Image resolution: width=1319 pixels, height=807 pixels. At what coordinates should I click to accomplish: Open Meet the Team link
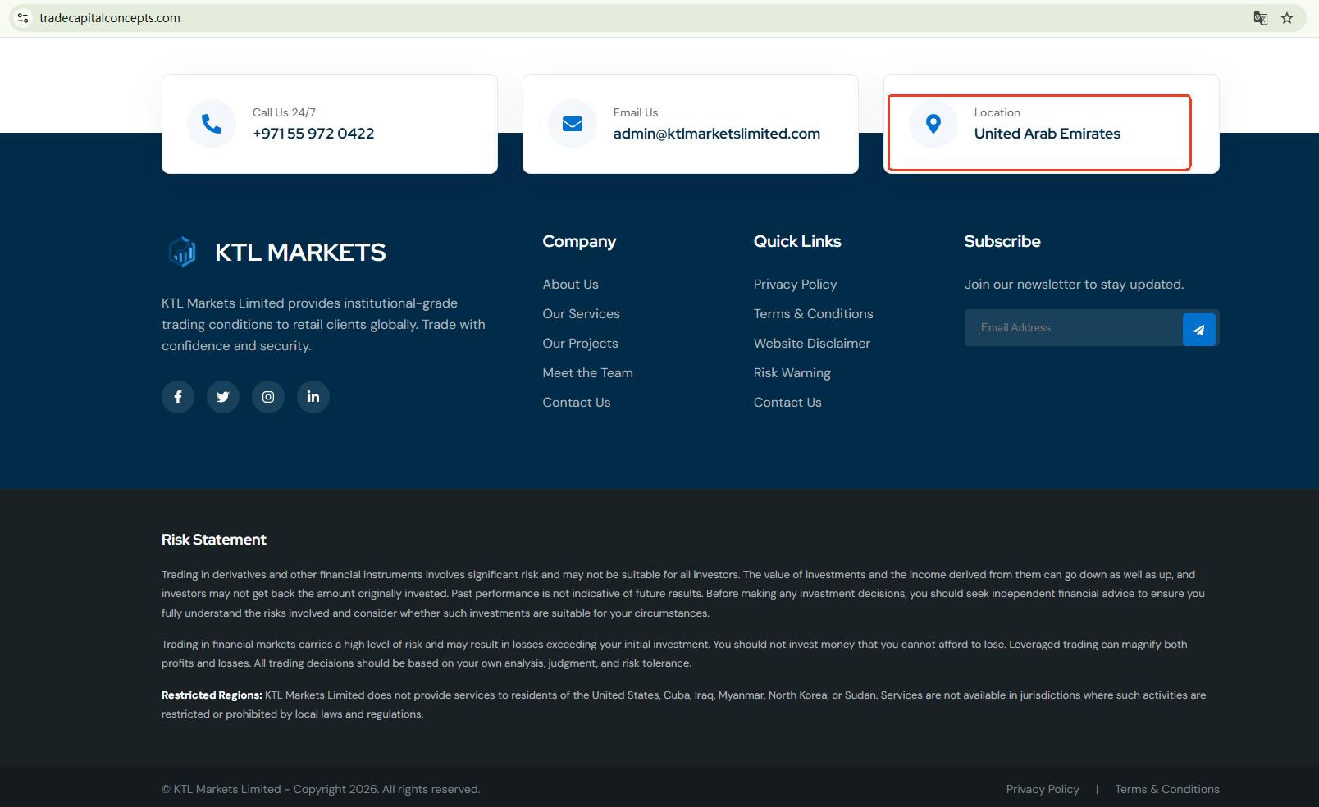587,373
